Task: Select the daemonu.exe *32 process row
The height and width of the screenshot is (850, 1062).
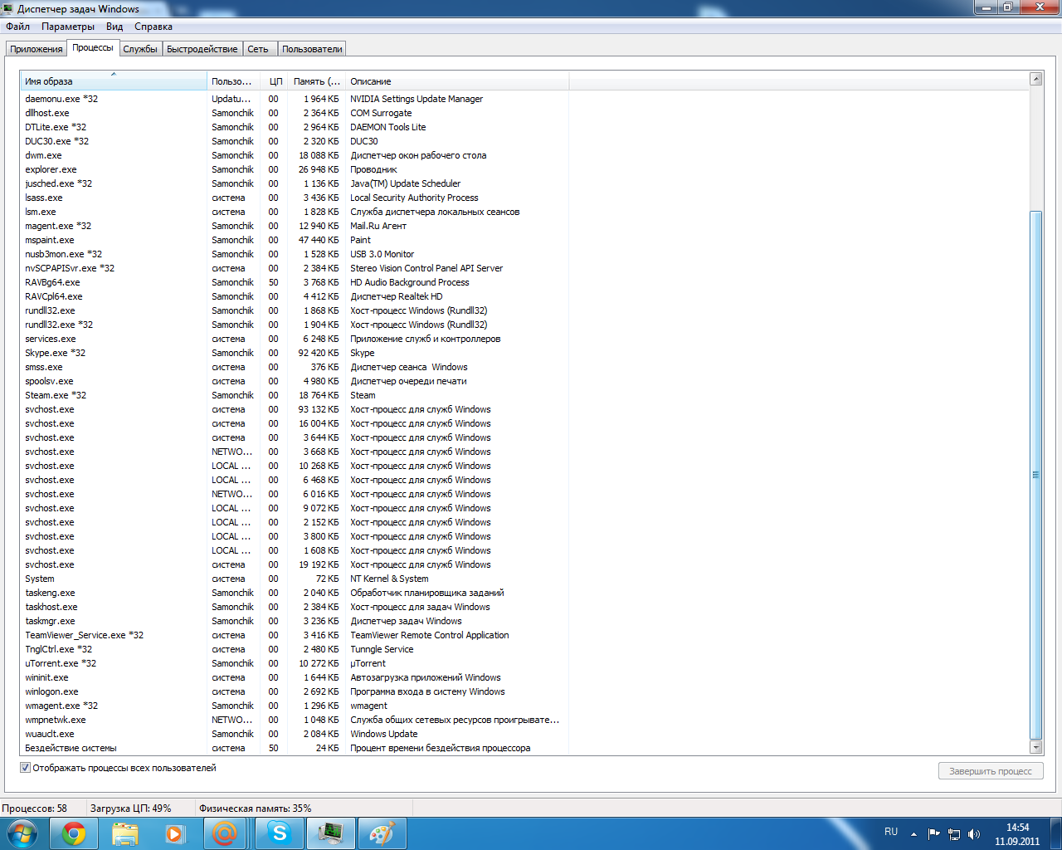Action: (295, 99)
